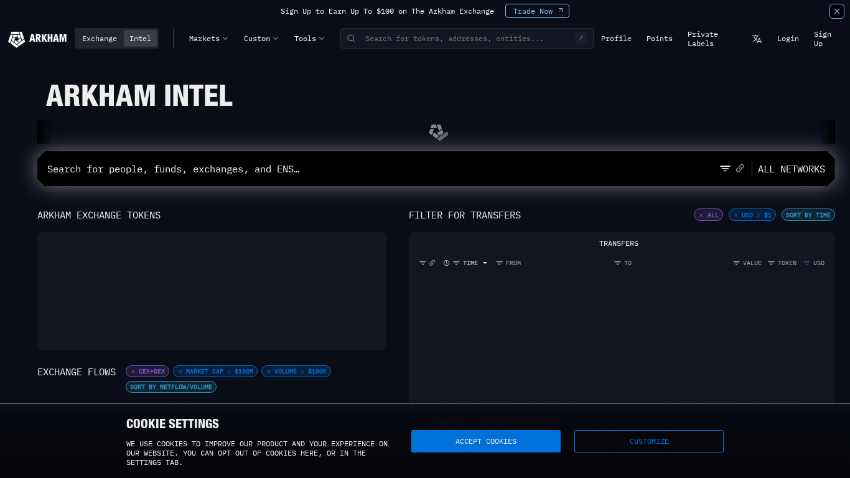Viewport: 850px width, 478px height.
Task: Click the magnifier icon in the header search
Action: pyautogui.click(x=352, y=39)
